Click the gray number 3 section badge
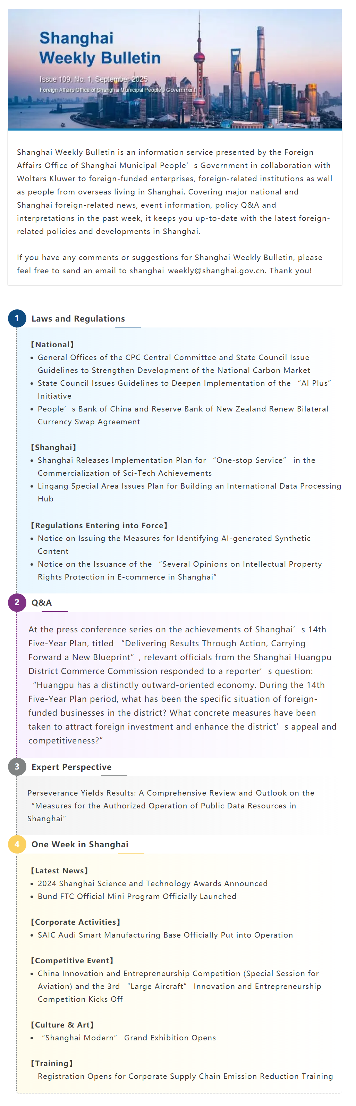Image resolution: width=356 pixels, height=1106 pixels. [x=17, y=766]
